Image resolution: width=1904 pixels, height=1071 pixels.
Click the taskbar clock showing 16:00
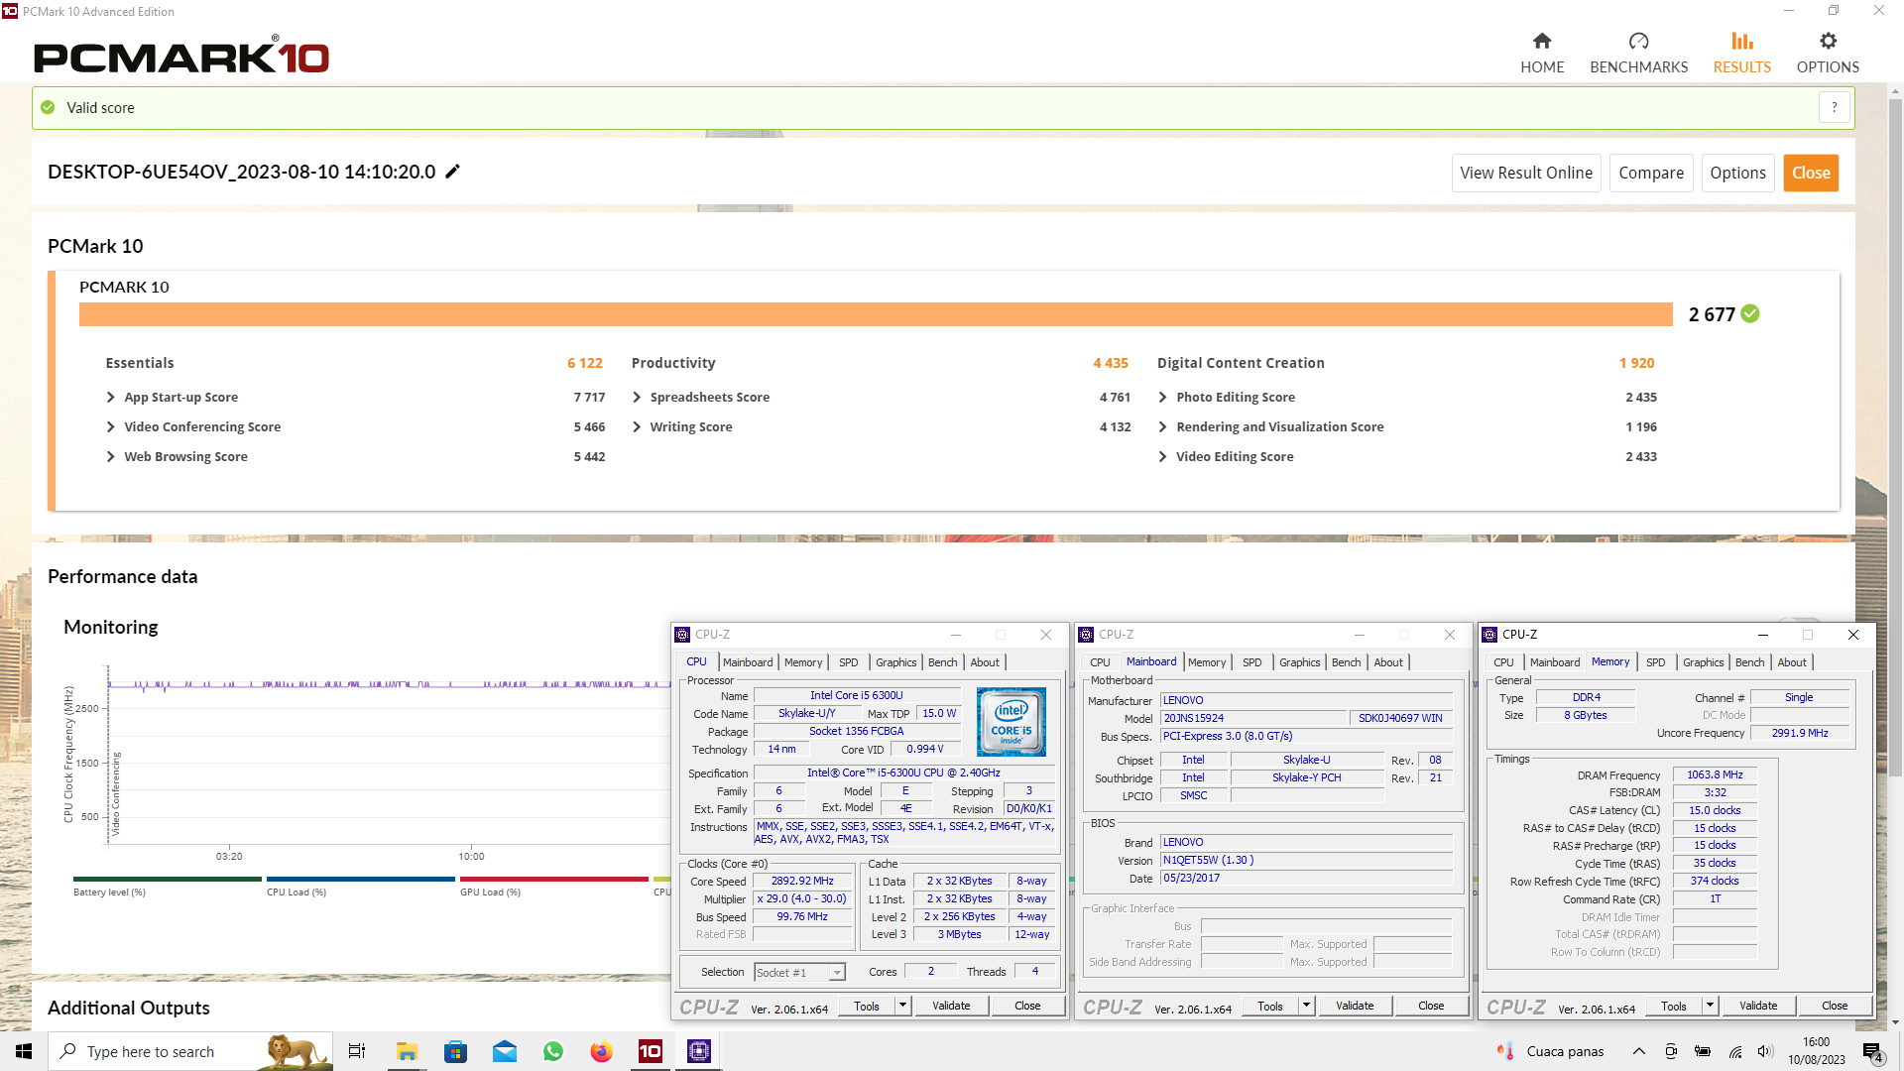1816,1051
